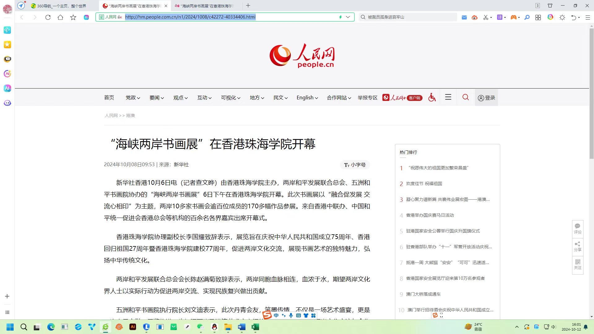
Task: Toggle Sogou IME Chinese/English mode indicator
Action: click(x=276, y=315)
